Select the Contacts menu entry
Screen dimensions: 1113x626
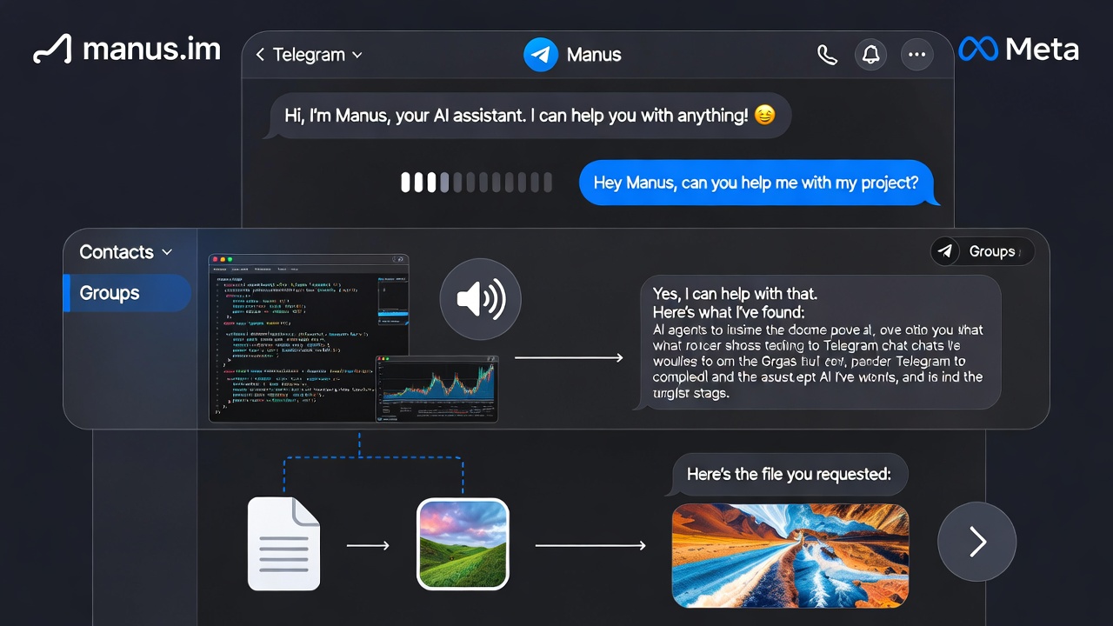117,252
